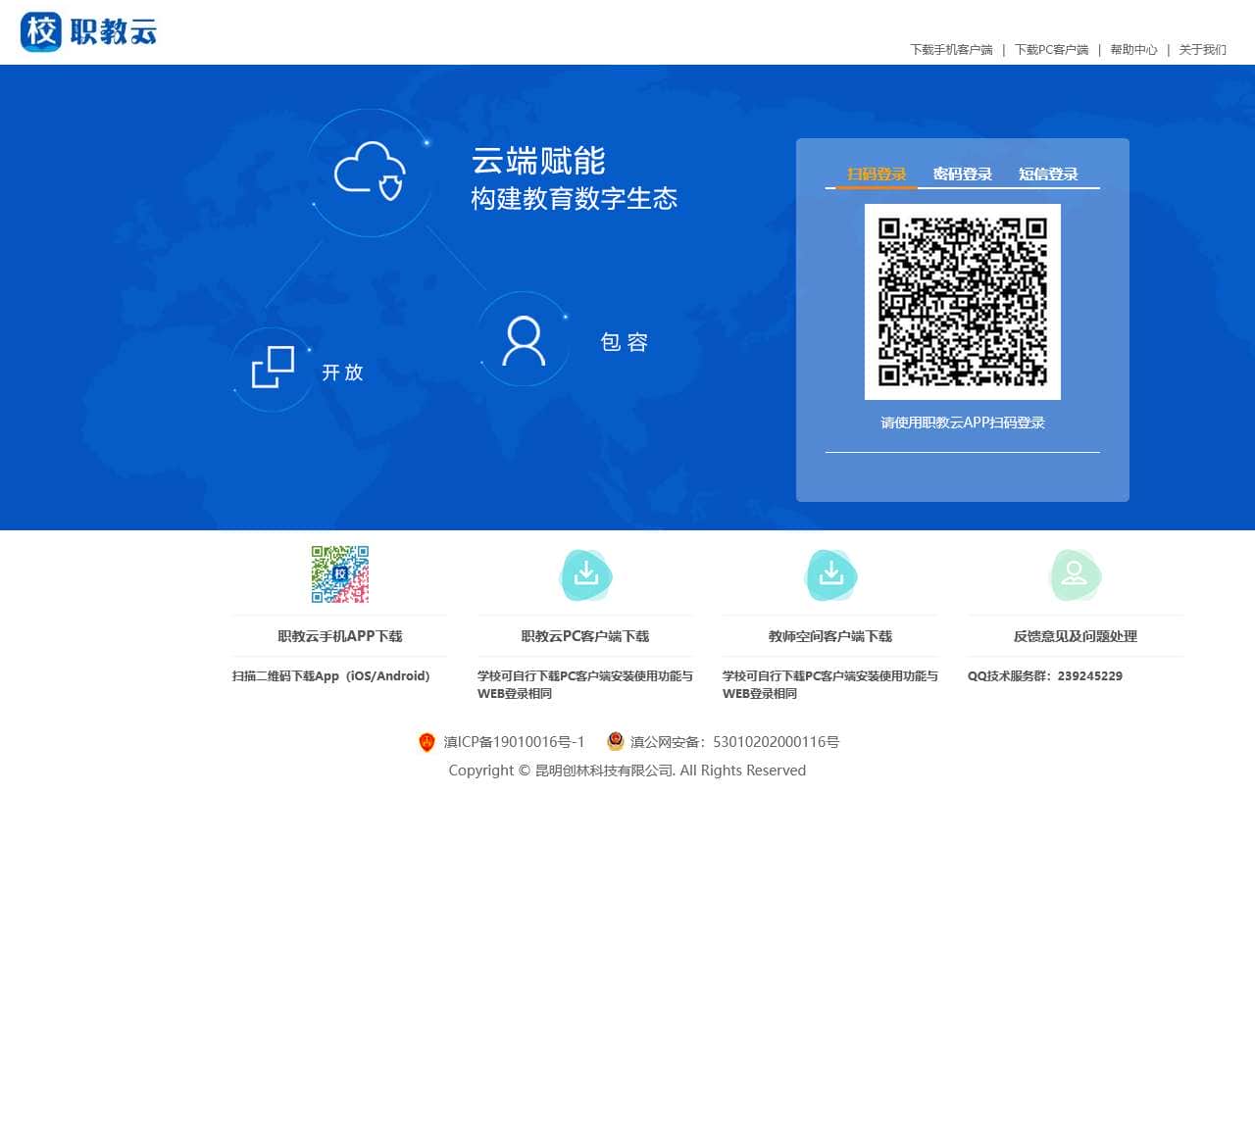Click the 开放 squares icon

[x=273, y=369]
